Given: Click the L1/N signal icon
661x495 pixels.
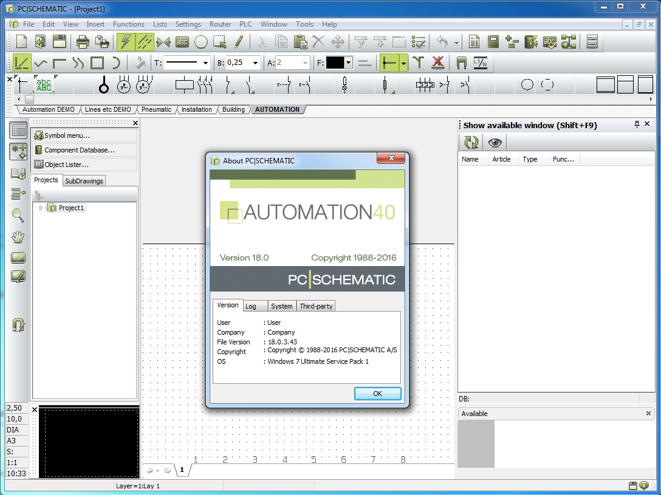Looking at the screenshot, I should point(480,63).
